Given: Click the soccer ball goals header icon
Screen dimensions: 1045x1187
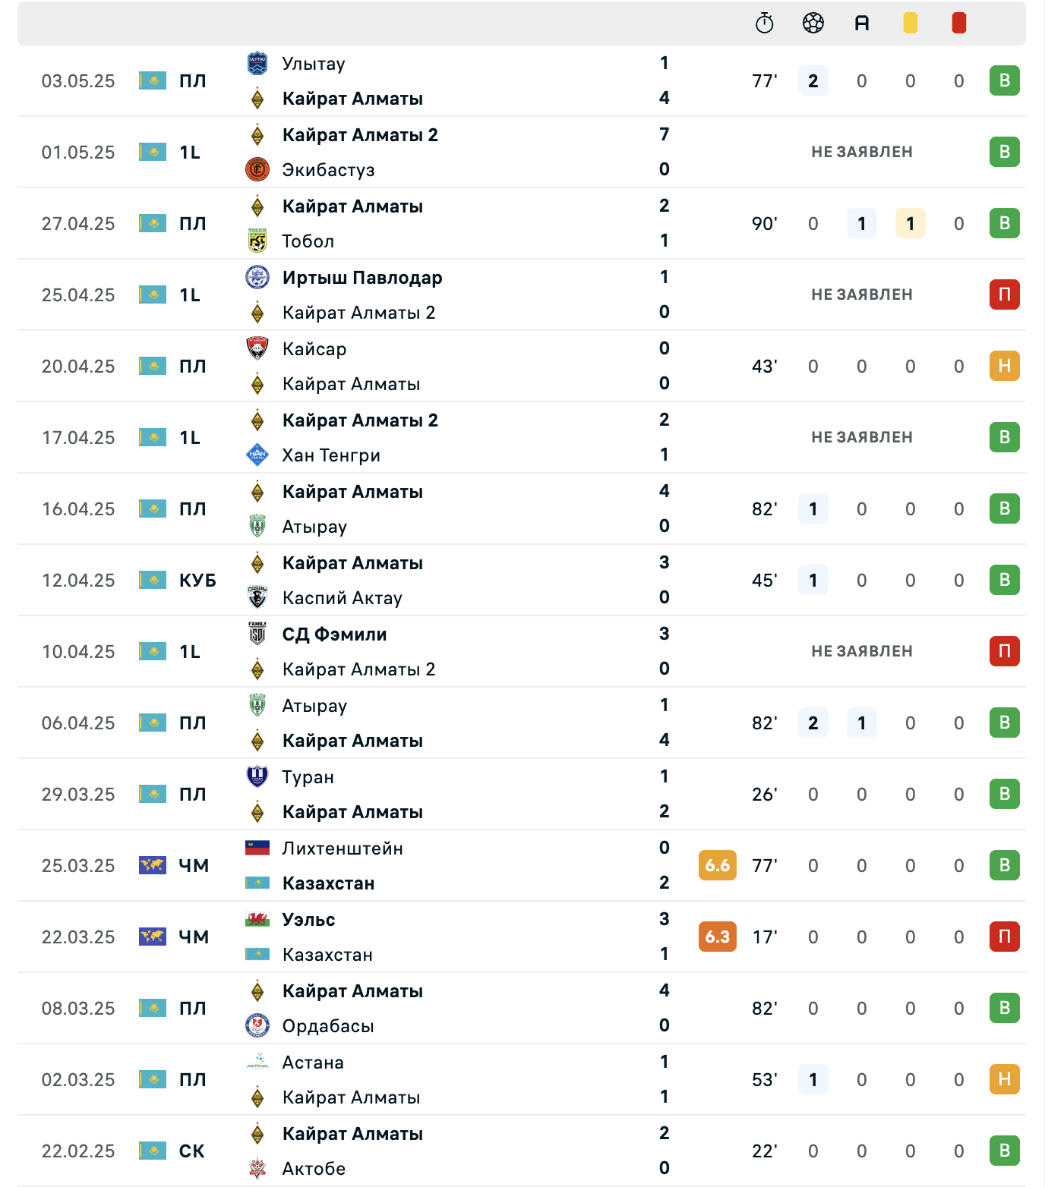Looking at the screenshot, I should (813, 24).
